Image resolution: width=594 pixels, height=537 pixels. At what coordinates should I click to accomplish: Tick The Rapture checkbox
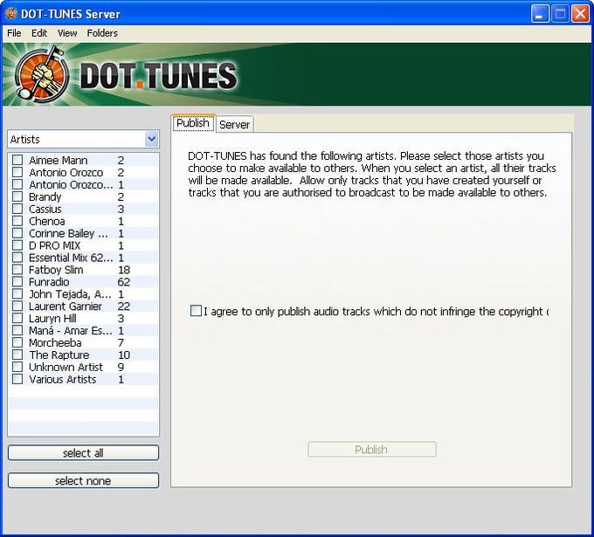tap(17, 355)
